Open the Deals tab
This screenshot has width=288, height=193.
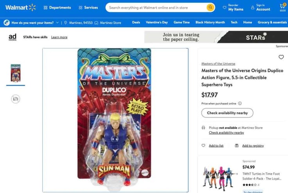(136, 22)
